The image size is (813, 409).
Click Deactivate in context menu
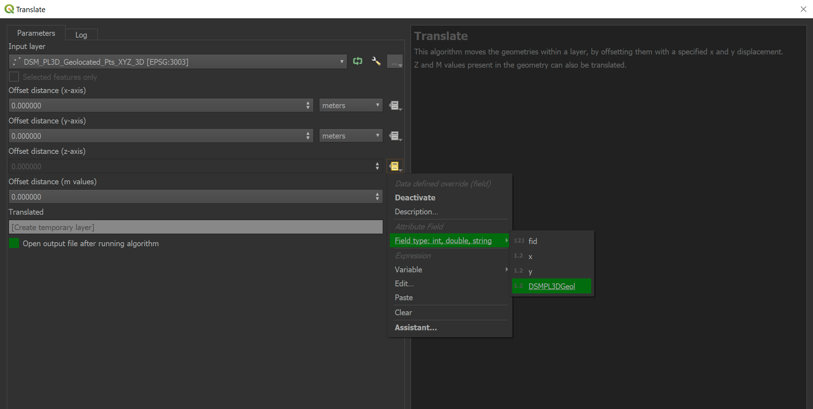click(x=415, y=197)
